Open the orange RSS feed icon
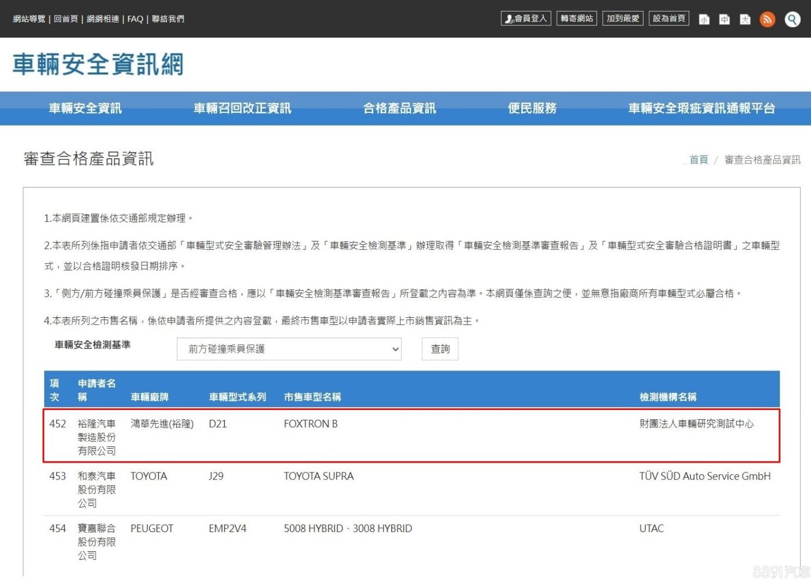 tap(768, 20)
